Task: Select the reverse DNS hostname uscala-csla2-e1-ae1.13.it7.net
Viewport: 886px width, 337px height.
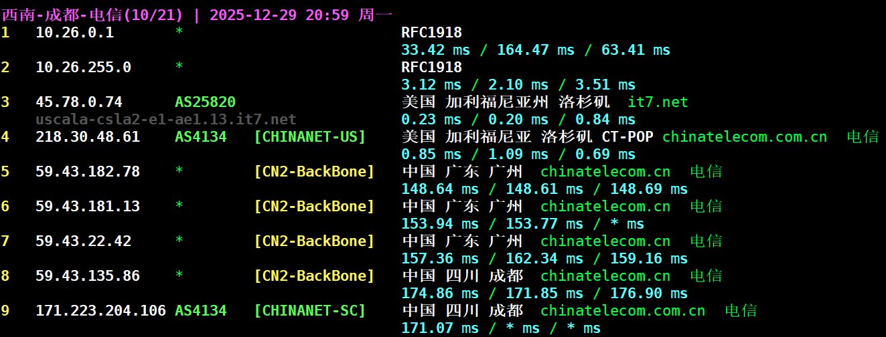Action: 165,120
